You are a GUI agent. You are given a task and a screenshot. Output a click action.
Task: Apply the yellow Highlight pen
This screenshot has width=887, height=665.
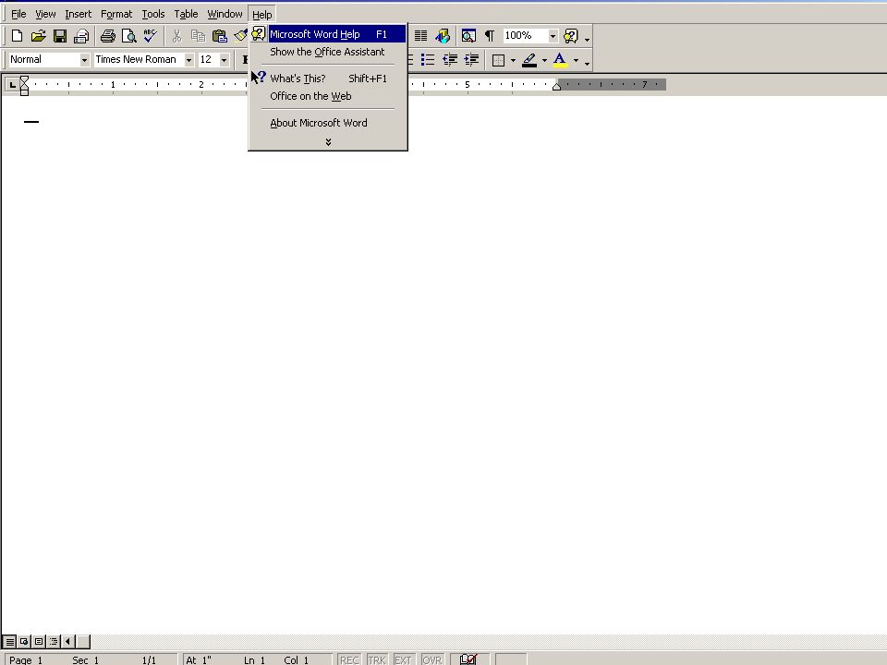pyautogui.click(x=529, y=60)
